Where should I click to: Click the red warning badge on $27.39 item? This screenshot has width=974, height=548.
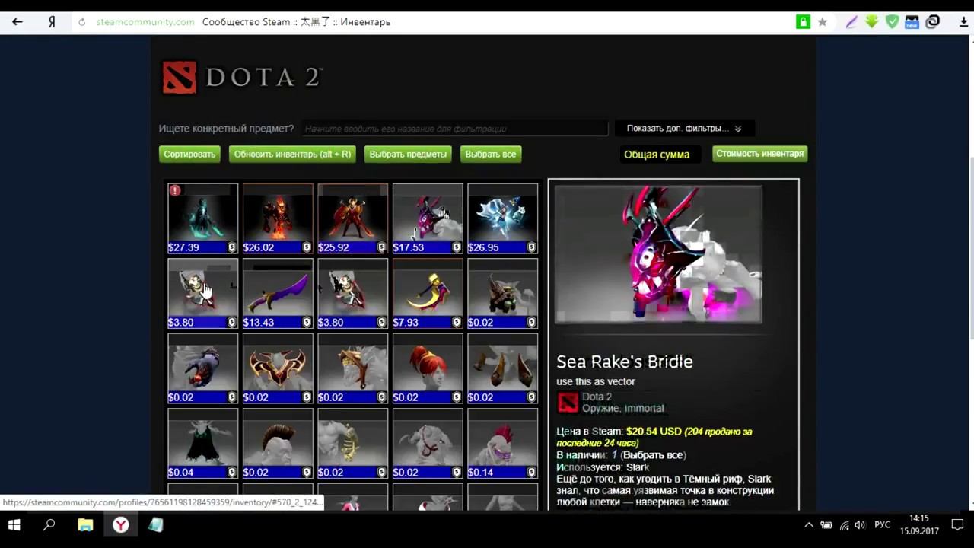(175, 190)
